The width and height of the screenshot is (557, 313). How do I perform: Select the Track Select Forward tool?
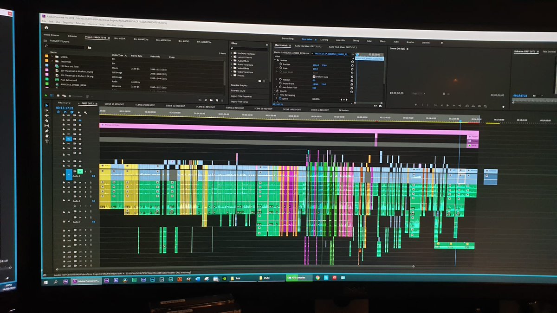pyautogui.click(x=46, y=110)
